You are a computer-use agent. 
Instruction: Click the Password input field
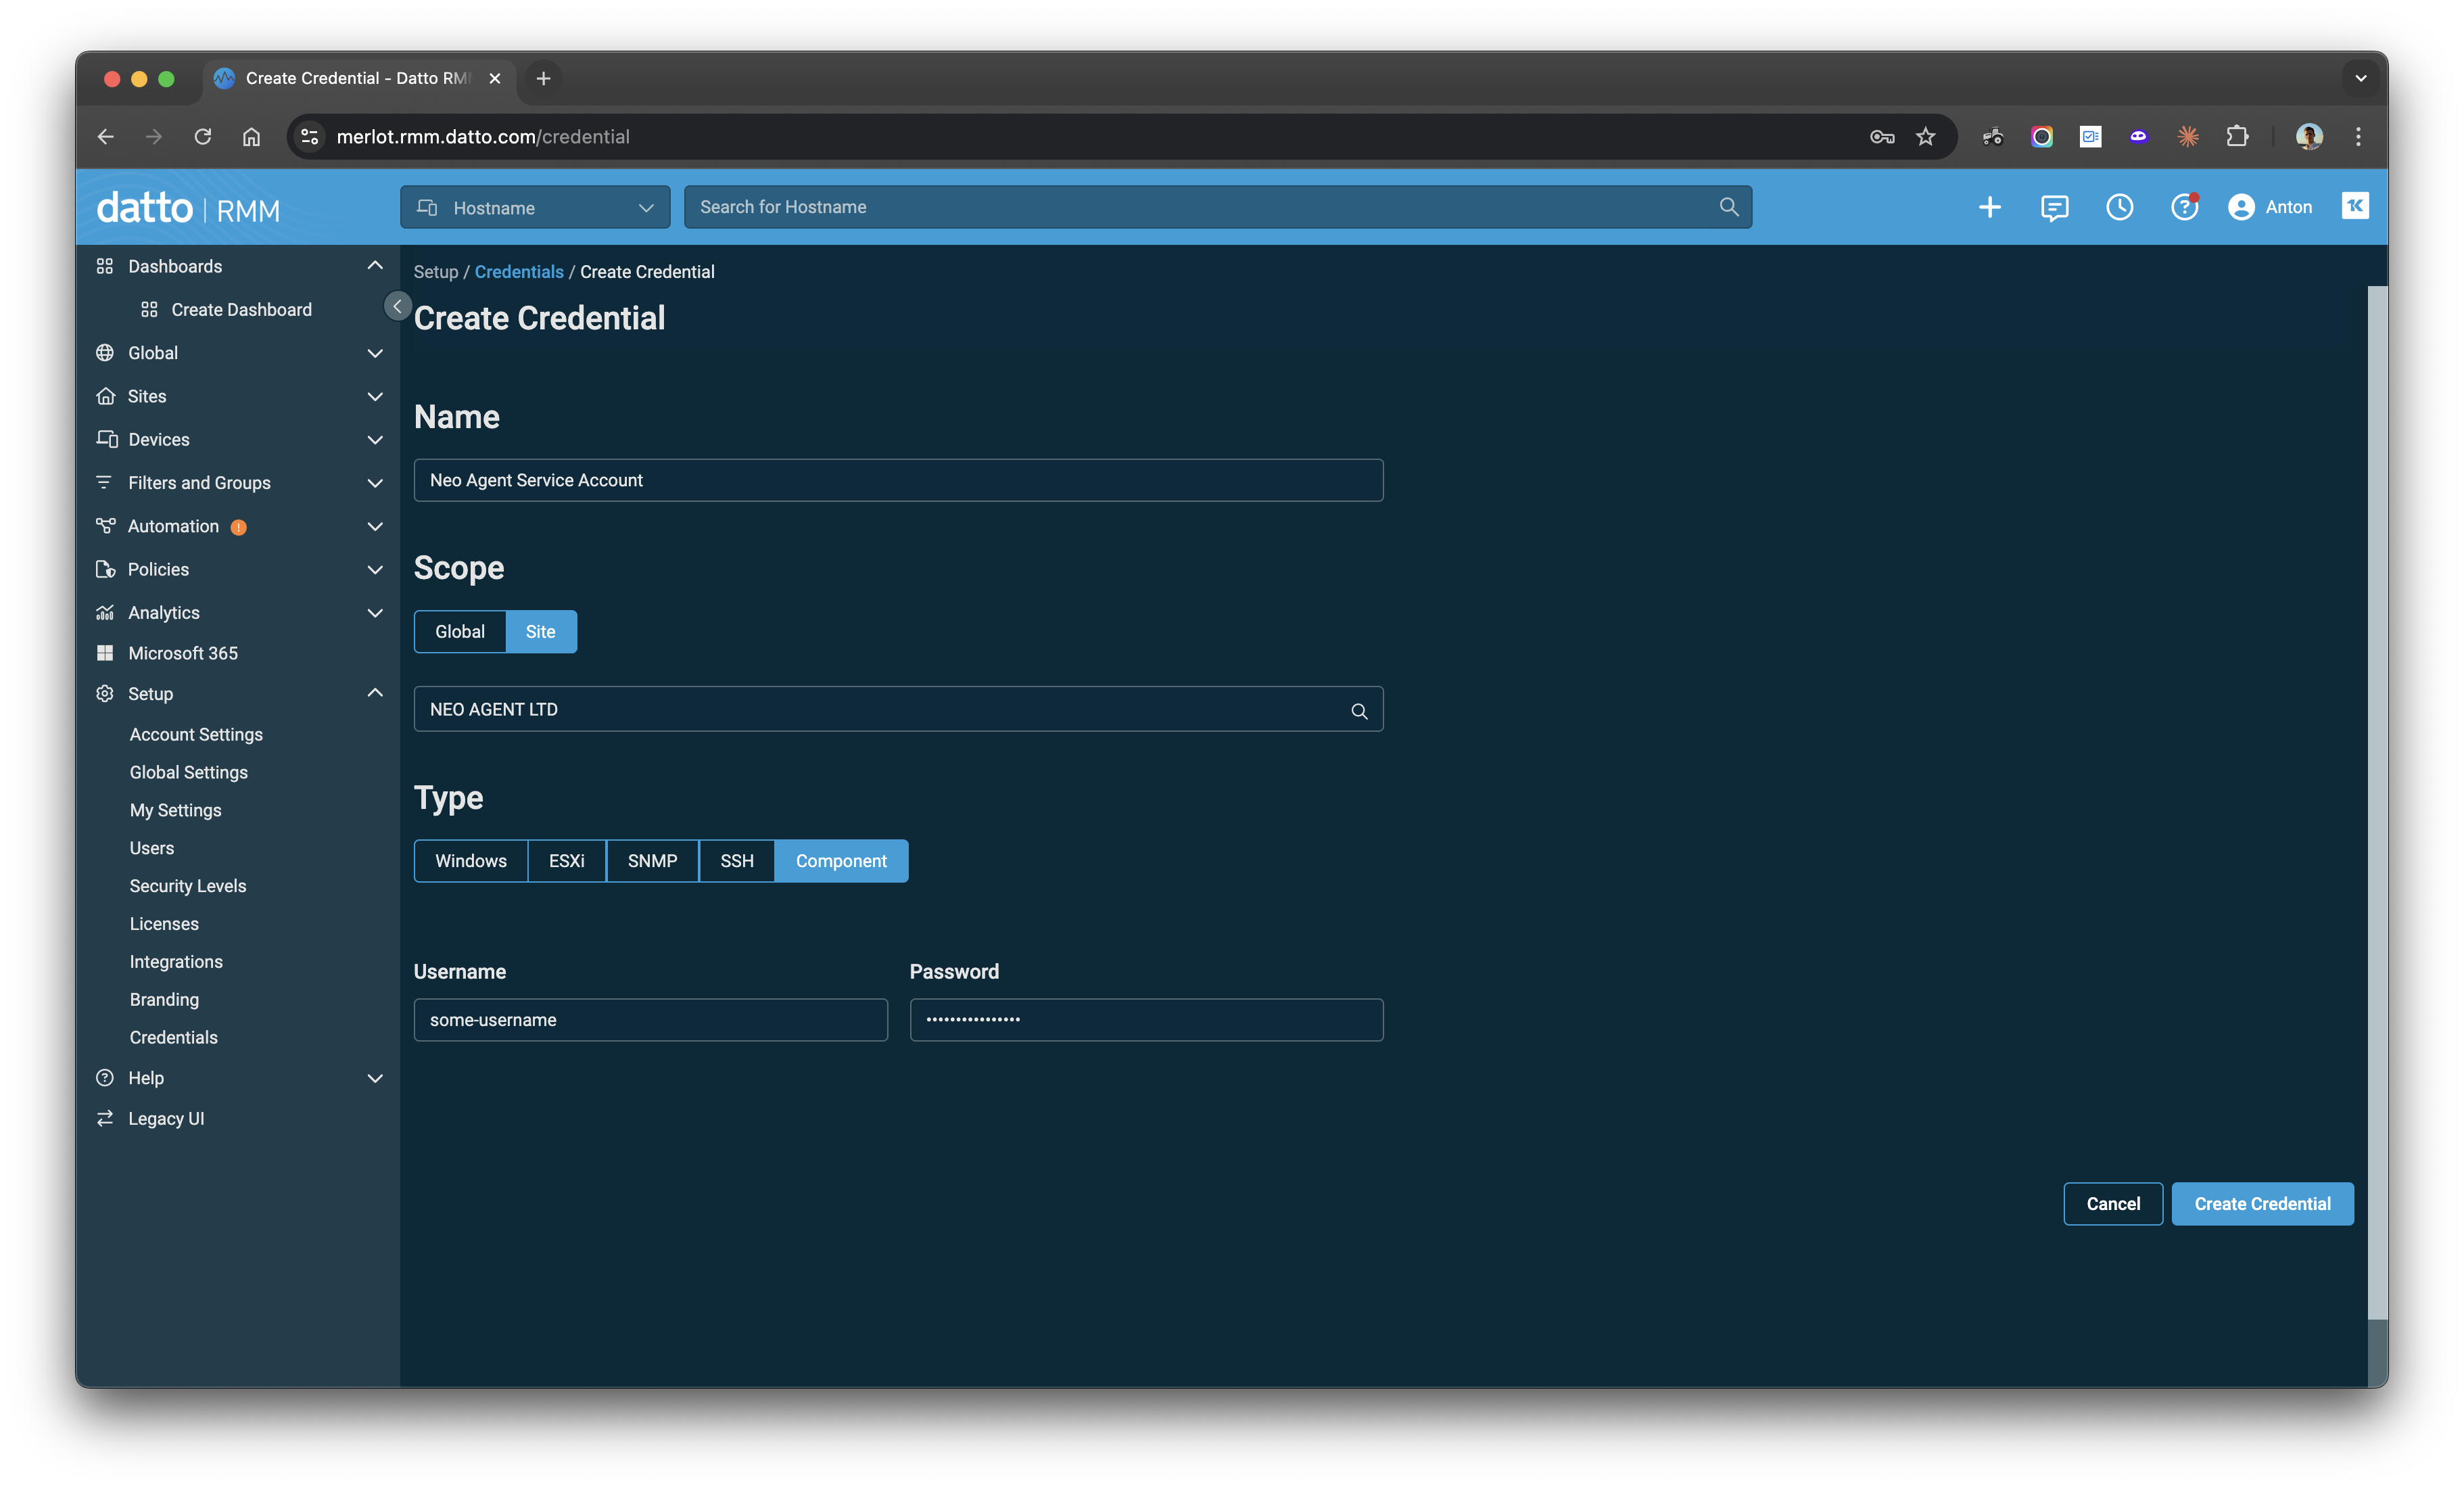1146,1019
